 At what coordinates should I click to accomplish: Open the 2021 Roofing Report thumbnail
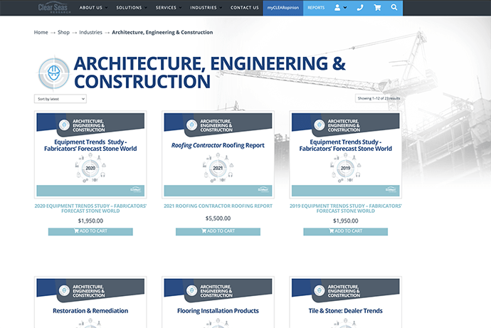coord(218,154)
